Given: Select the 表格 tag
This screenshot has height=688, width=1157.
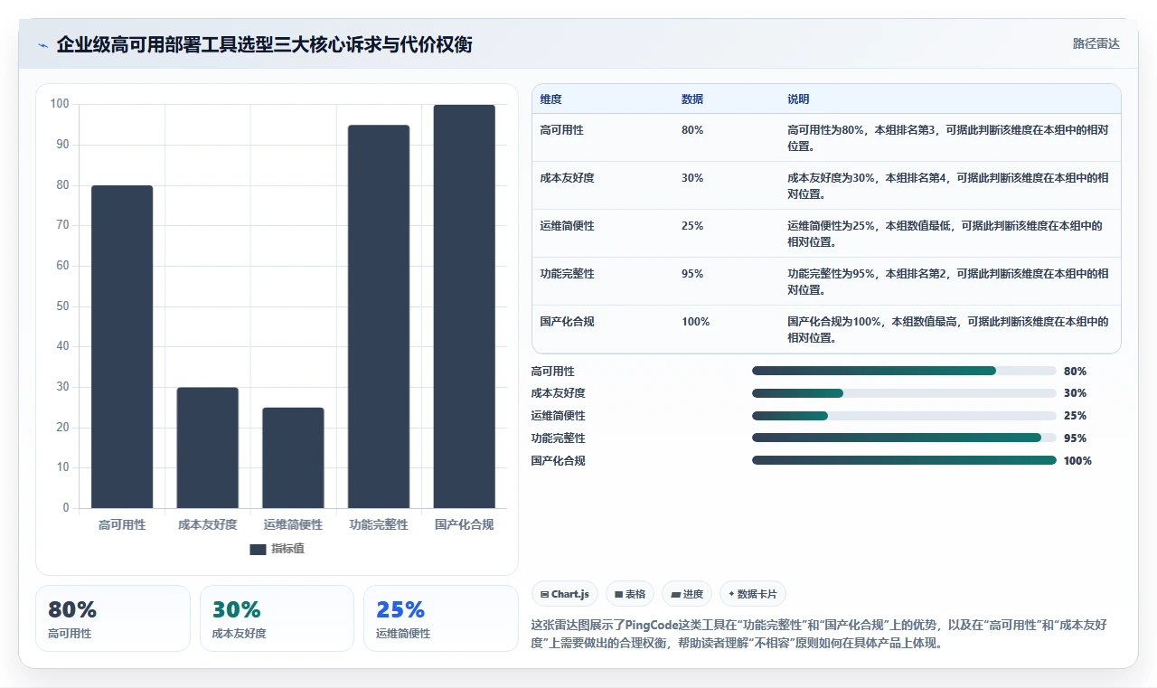Looking at the screenshot, I should click(630, 594).
